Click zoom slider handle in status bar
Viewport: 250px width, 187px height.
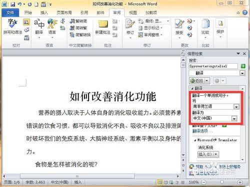[222, 183]
